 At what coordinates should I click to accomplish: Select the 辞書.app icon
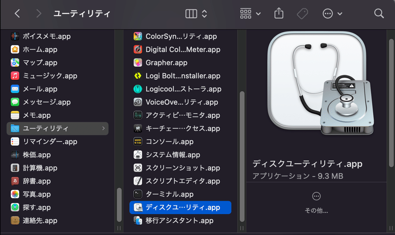point(15,181)
